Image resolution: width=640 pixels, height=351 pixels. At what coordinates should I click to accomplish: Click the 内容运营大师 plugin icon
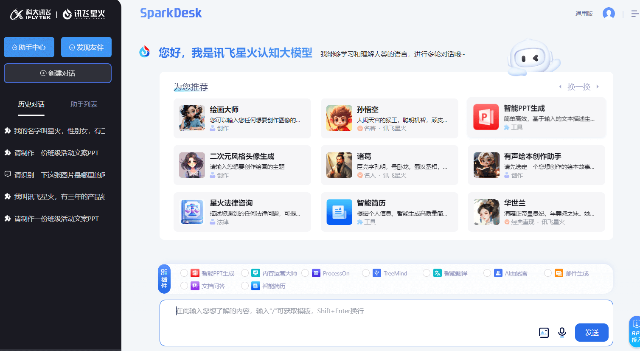click(255, 273)
